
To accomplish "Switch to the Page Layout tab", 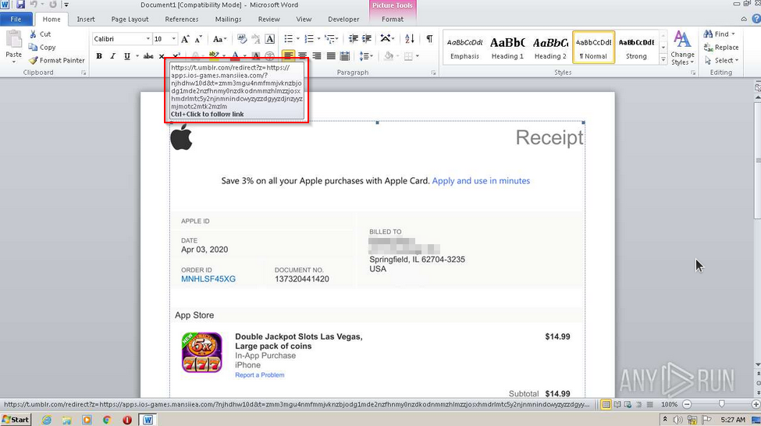I will pyautogui.click(x=130, y=19).
